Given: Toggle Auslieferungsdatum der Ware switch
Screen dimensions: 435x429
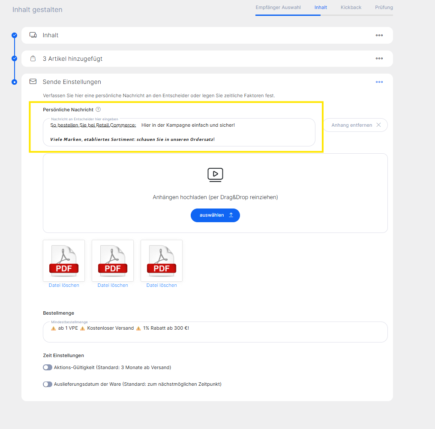Looking at the screenshot, I should coord(48,384).
